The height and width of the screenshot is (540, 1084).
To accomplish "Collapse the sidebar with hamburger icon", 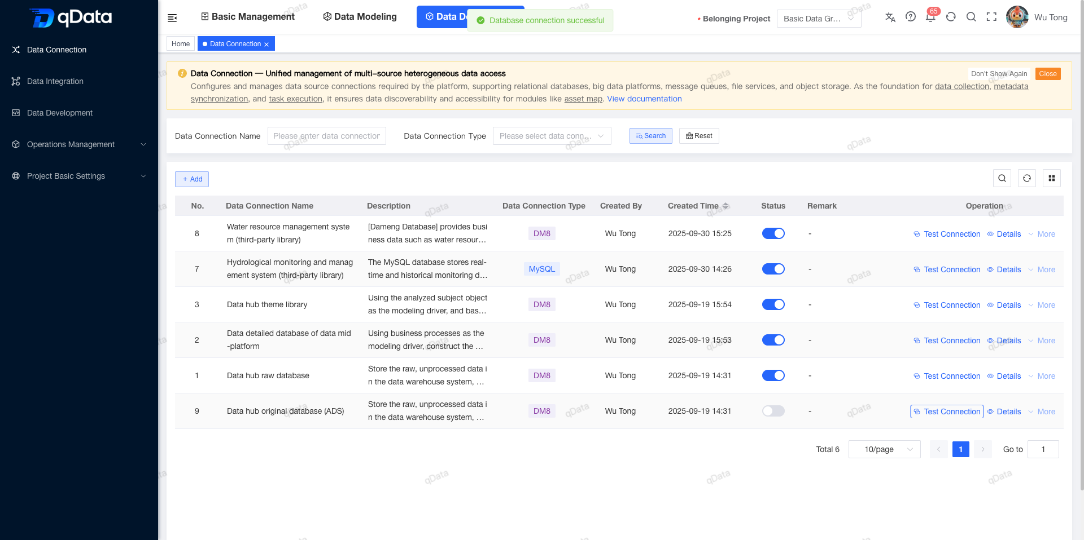I will (x=172, y=18).
